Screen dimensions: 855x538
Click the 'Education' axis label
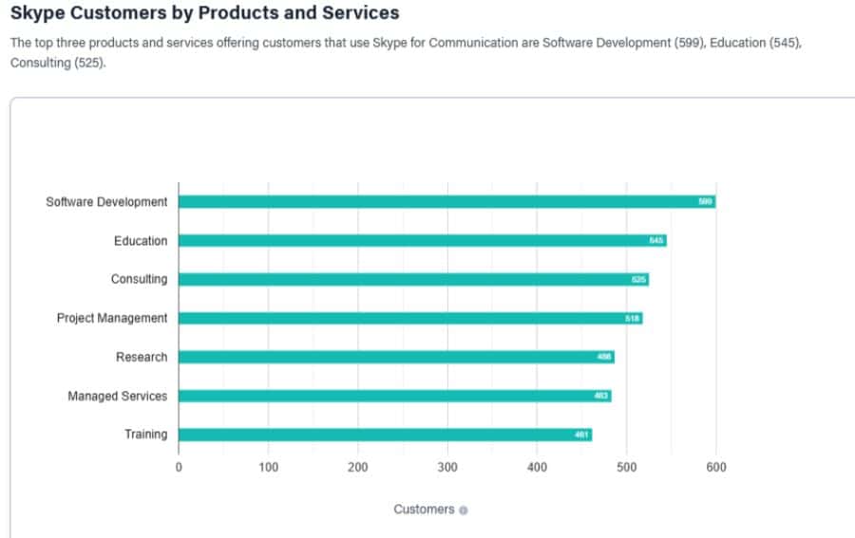pos(141,241)
